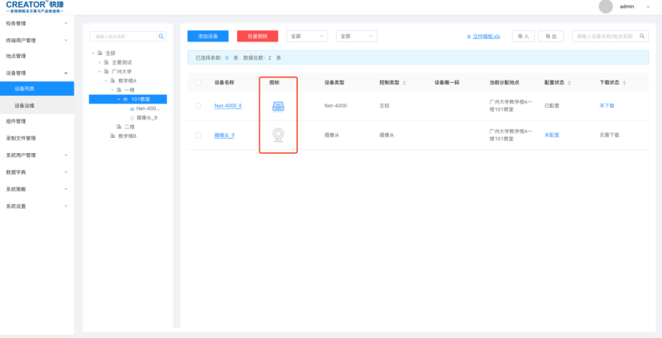Toggle the select-all checkbox in table header

(x=198, y=82)
